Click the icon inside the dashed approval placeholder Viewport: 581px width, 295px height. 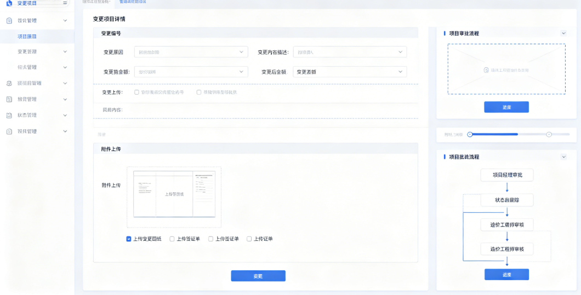pyautogui.click(x=486, y=70)
